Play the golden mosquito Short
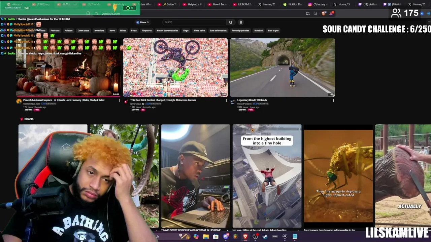431x242 pixels. 338,176
